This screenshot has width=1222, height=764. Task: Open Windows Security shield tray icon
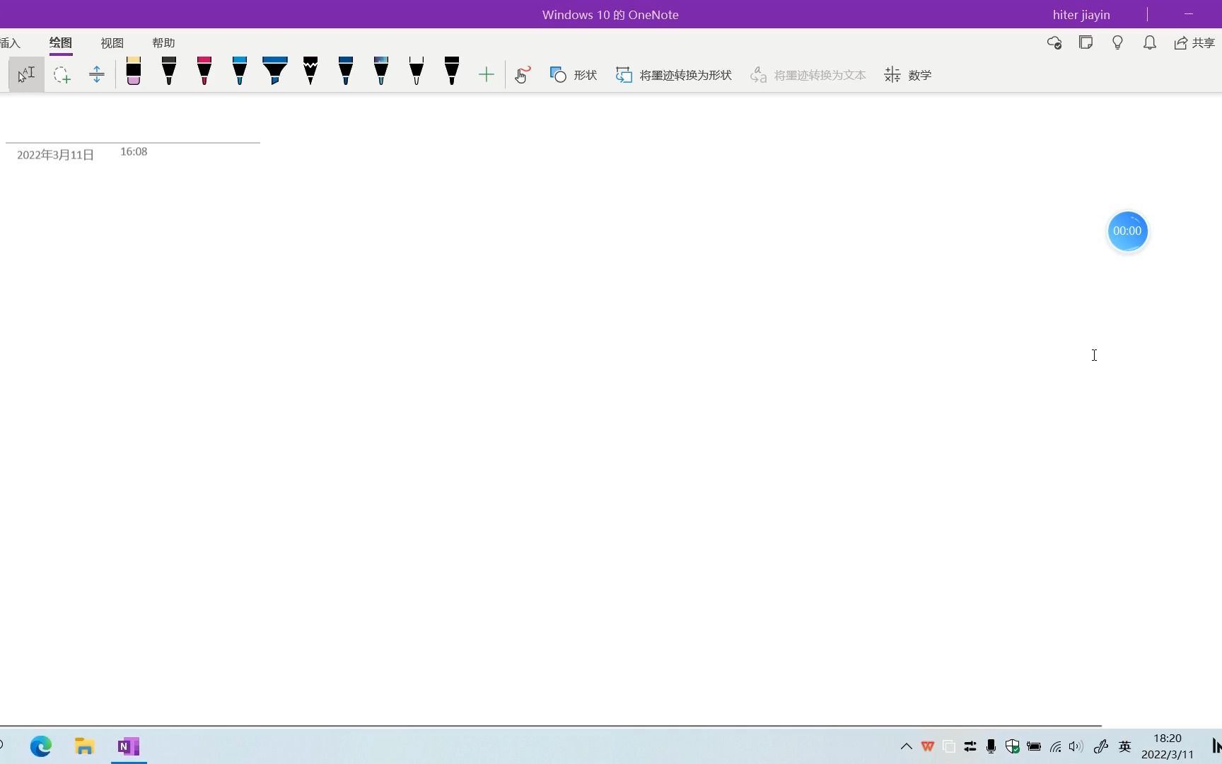(x=1013, y=746)
